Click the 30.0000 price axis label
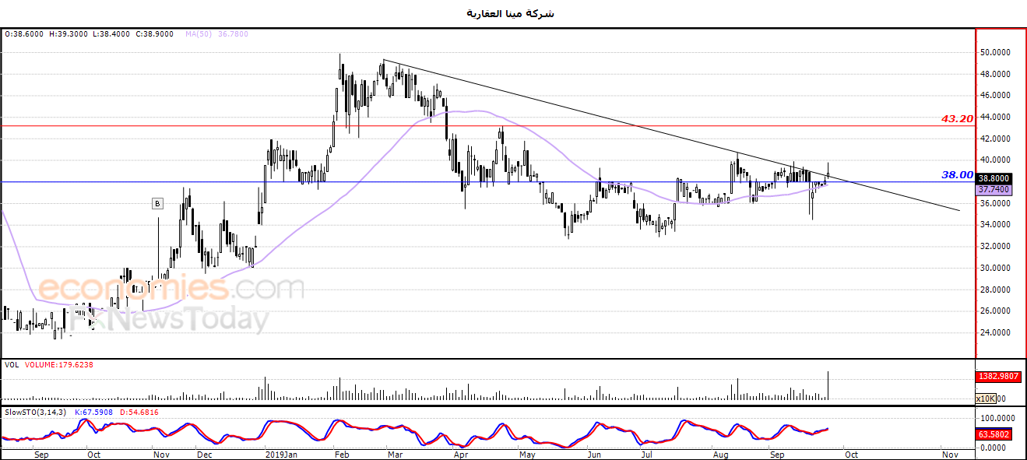The width and height of the screenshot is (1027, 460). click(x=996, y=268)
